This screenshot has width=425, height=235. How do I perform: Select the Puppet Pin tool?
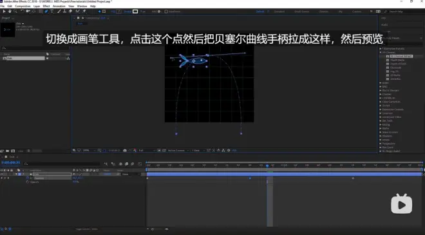(84, 12)
